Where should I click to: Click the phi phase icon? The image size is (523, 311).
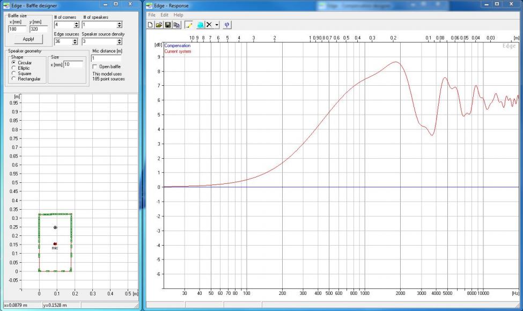click(x=227, y=25)
